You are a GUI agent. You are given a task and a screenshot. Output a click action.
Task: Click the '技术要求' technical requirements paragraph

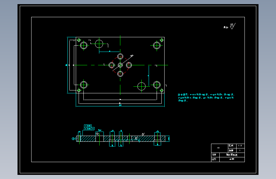(x=206, y=97)
